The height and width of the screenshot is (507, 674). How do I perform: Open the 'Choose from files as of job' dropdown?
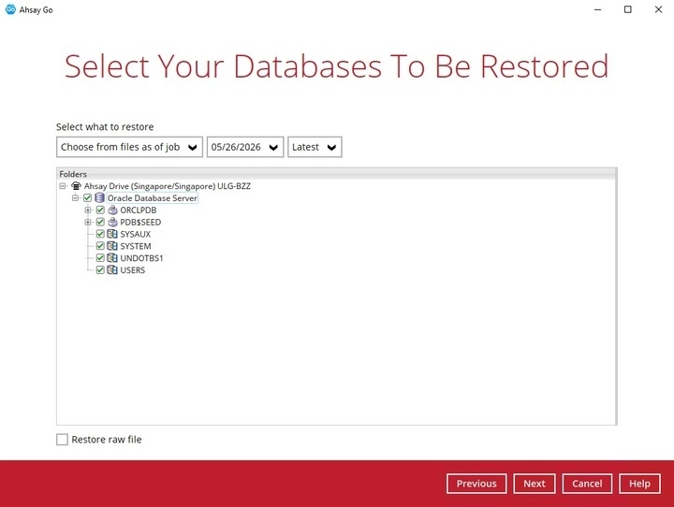click(x=129, y=148)
